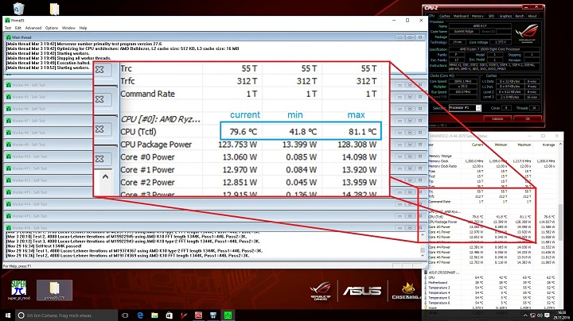Click the Worker #6 Self-Test window icon

pyautogui.click(x=9, y=109)
